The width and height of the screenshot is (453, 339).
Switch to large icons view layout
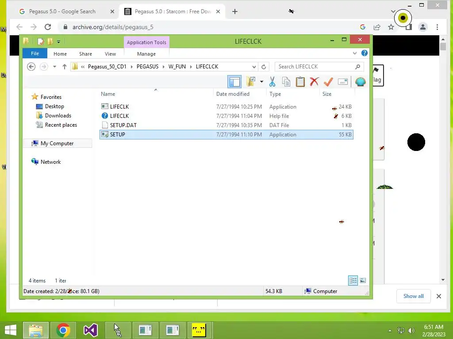click(363, 280)
